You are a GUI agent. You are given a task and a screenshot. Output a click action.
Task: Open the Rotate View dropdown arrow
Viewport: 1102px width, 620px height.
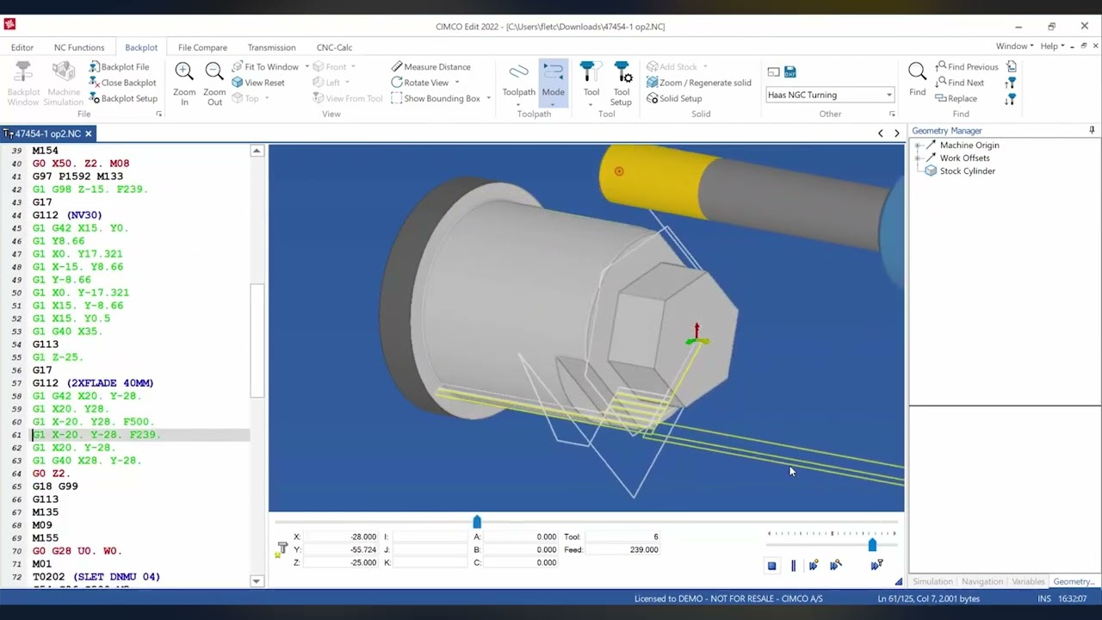click(456, 83)
